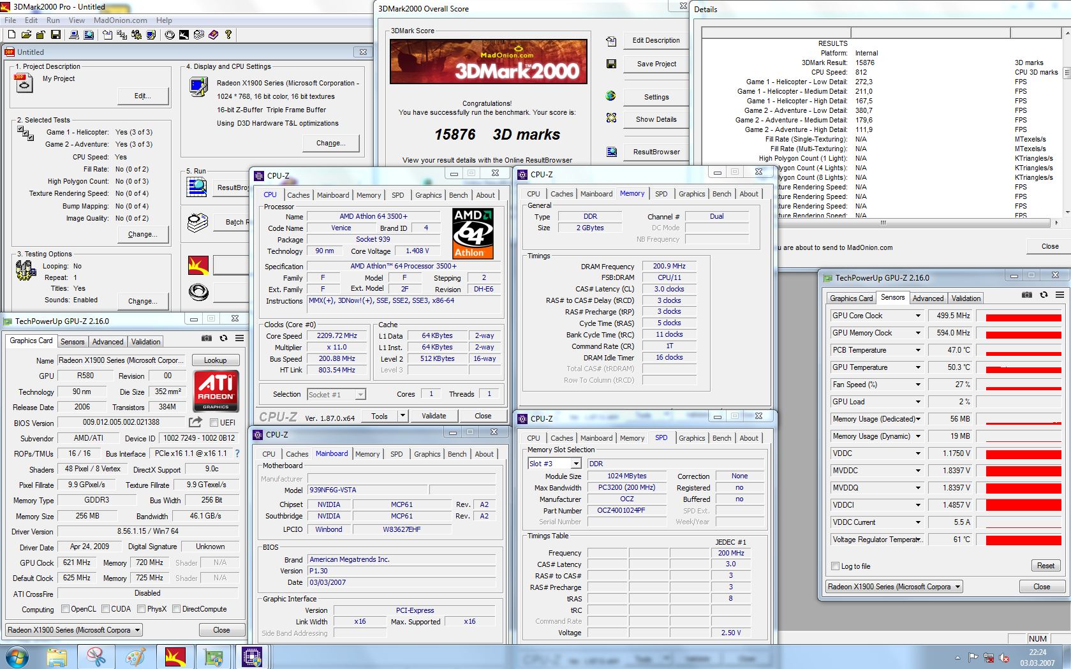Click the VDDC red sensor graph bar
This screenshot has height=669, width=1071.
(1023, 453)
